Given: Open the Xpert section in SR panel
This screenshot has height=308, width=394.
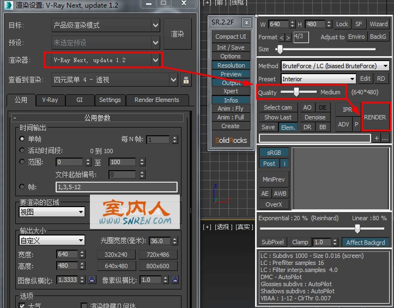Looking at the screenshot, I should point(231,91).
